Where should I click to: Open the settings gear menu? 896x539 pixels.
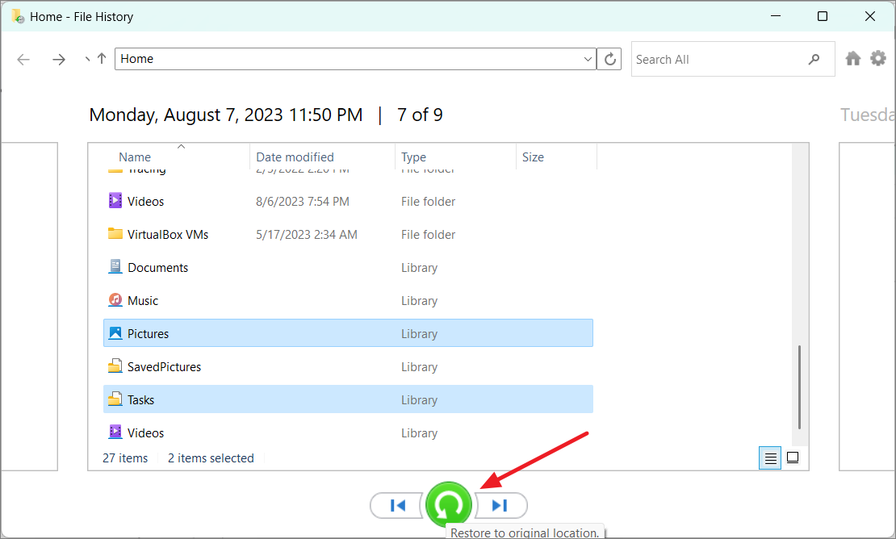click(x=878, y=57)
